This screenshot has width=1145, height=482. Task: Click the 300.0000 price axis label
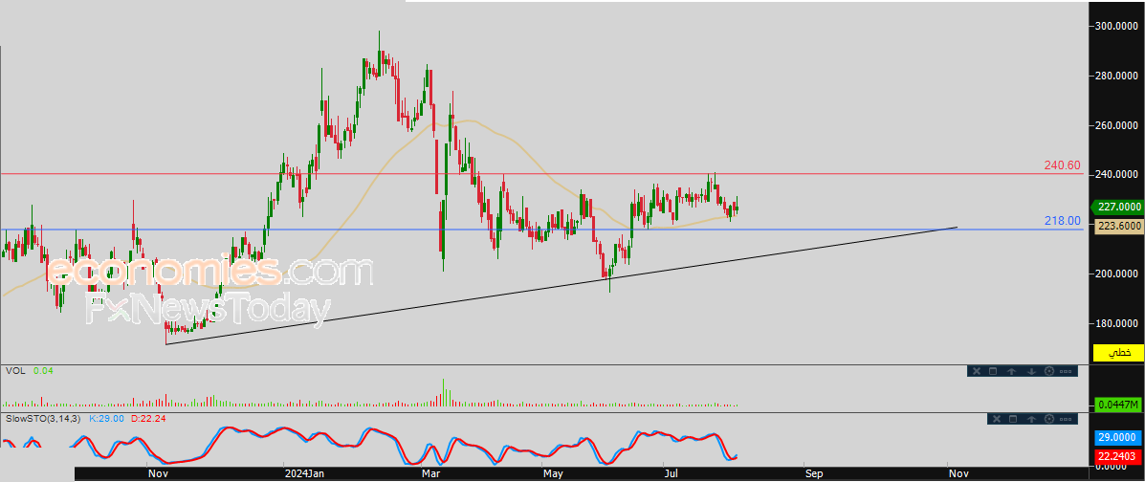(x=1114, y=26)
